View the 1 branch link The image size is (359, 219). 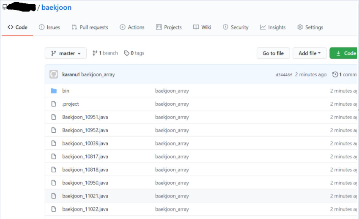tap(105, 53)
